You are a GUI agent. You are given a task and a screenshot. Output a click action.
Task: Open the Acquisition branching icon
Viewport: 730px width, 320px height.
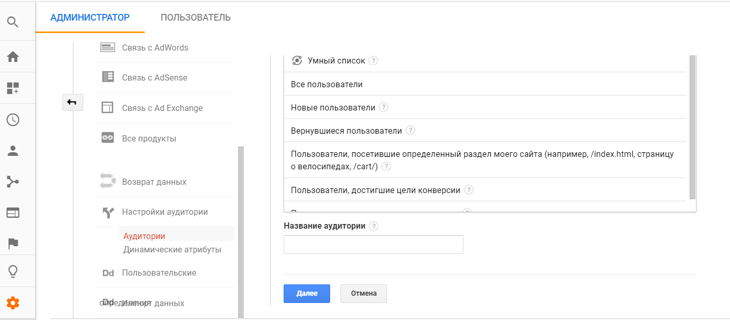pos(13,182)
